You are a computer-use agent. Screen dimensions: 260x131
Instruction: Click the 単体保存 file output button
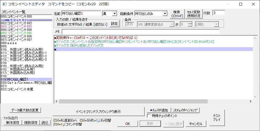point(13,122)
